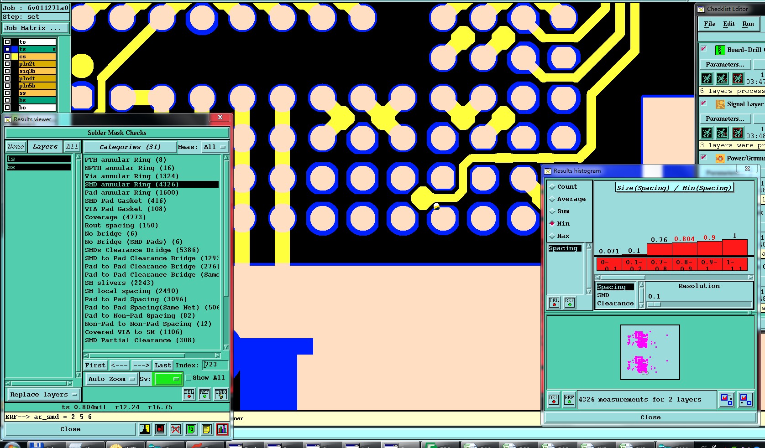The image size is (765, 448).
Task: Close the Results histogram via Close button
Action: pyautogui.click(x=650, y=417)
